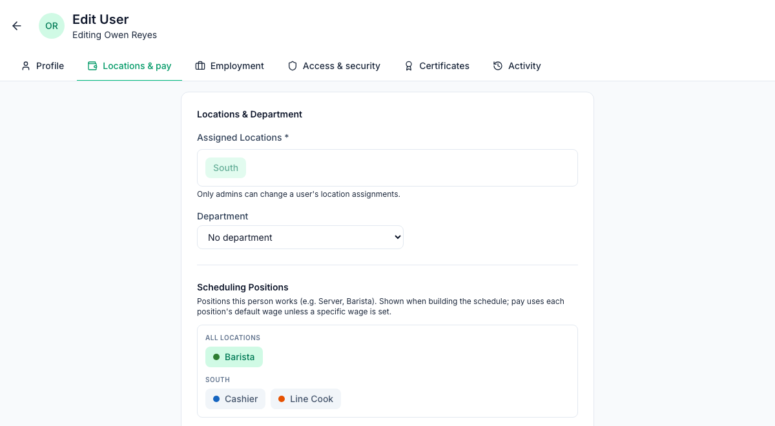Click the "Assigned Locations *" label
Screen dimensions: 775x426
(x=243, y=137)
